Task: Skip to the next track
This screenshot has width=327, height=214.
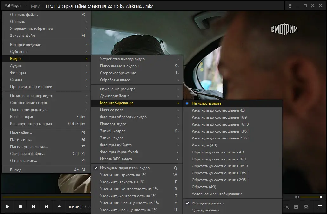Action: click(x=46, y=207)
